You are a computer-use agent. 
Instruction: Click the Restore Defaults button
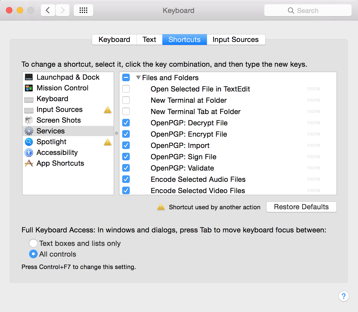(x=301, y=207)
